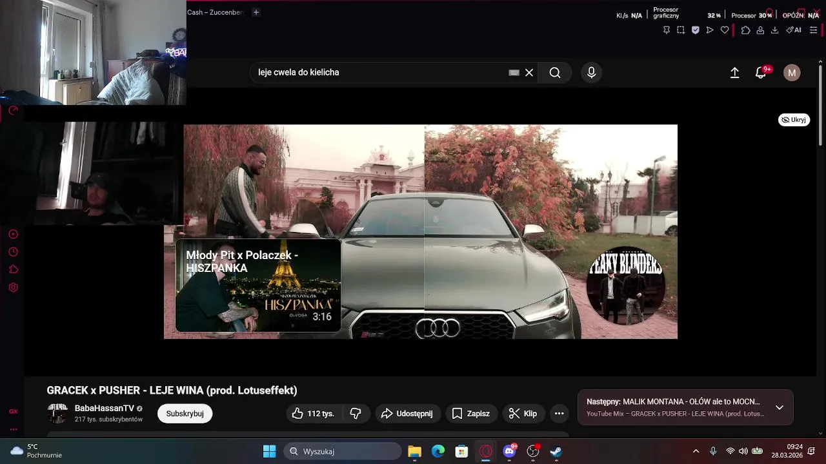826x464 pixels.
Task: Add page to bookmarks heart icon
Action: click(725, 30)
